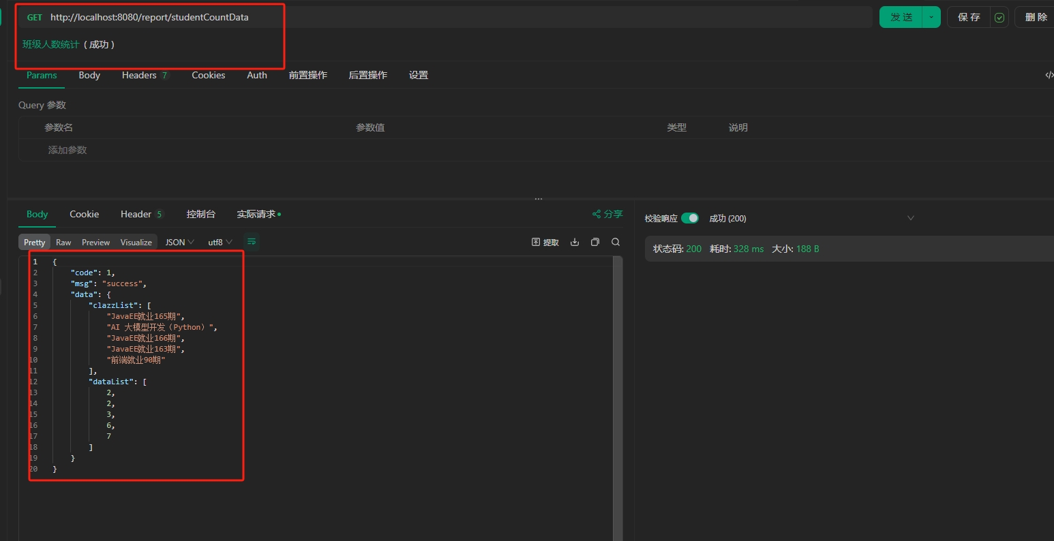Screen dimensions: 1054x541
Task: Share the response using 分享
Action: 607,213
